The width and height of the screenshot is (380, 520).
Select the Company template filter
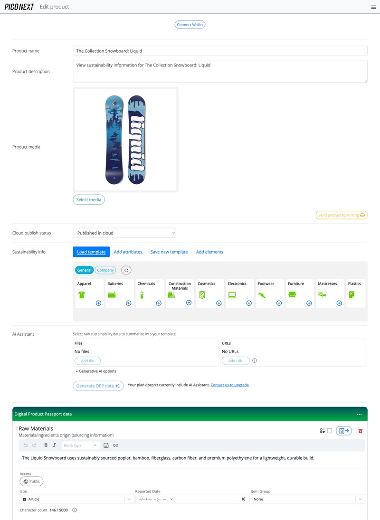coord(105,270)
